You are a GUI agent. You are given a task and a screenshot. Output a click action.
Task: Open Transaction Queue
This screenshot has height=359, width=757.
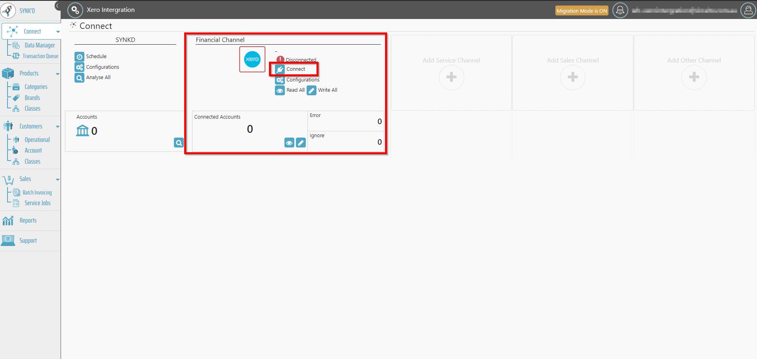40,56
